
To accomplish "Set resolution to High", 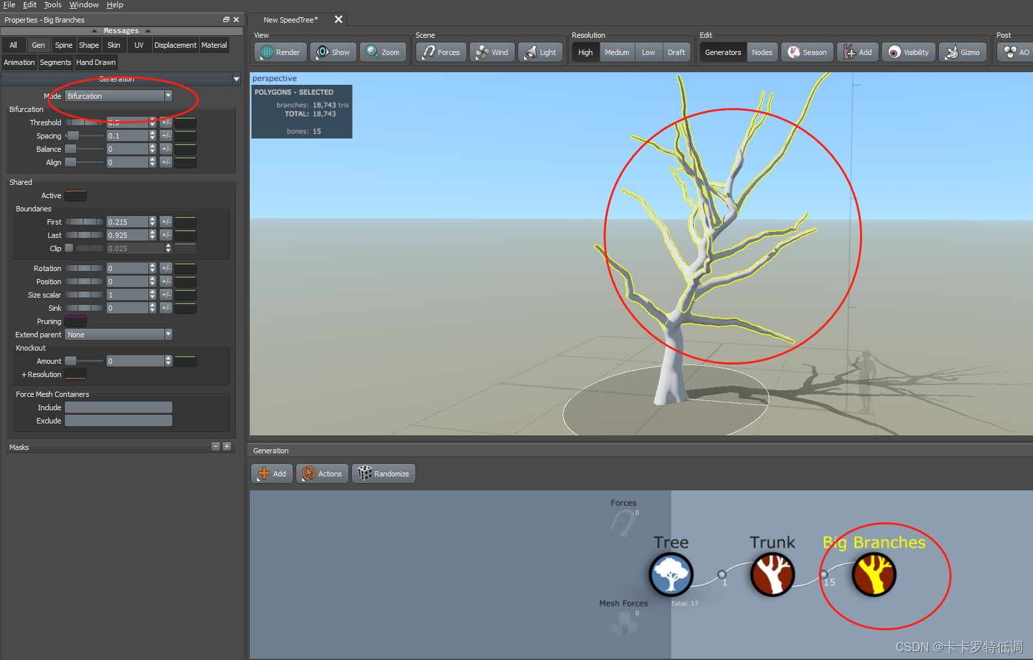I will tap(585, 52).
